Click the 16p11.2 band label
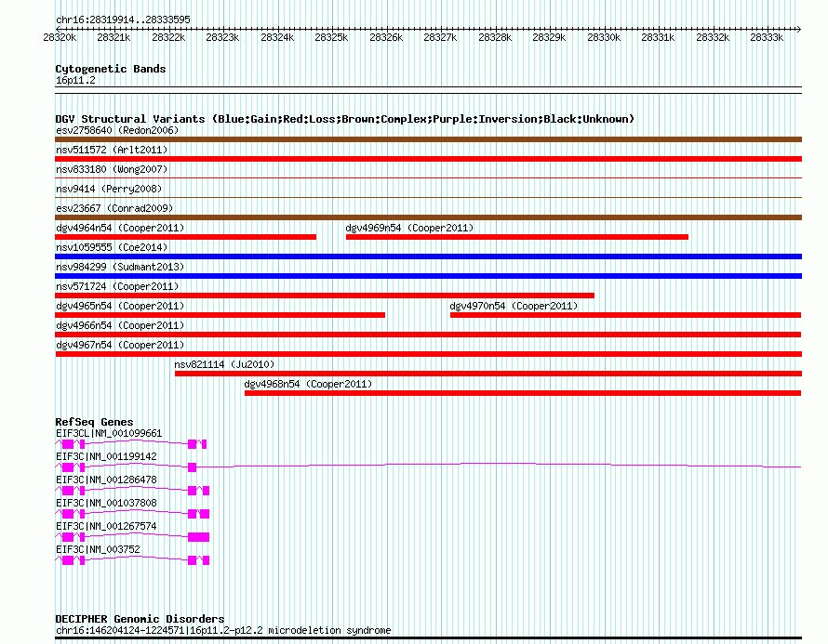828x644 pixels. 75,80
